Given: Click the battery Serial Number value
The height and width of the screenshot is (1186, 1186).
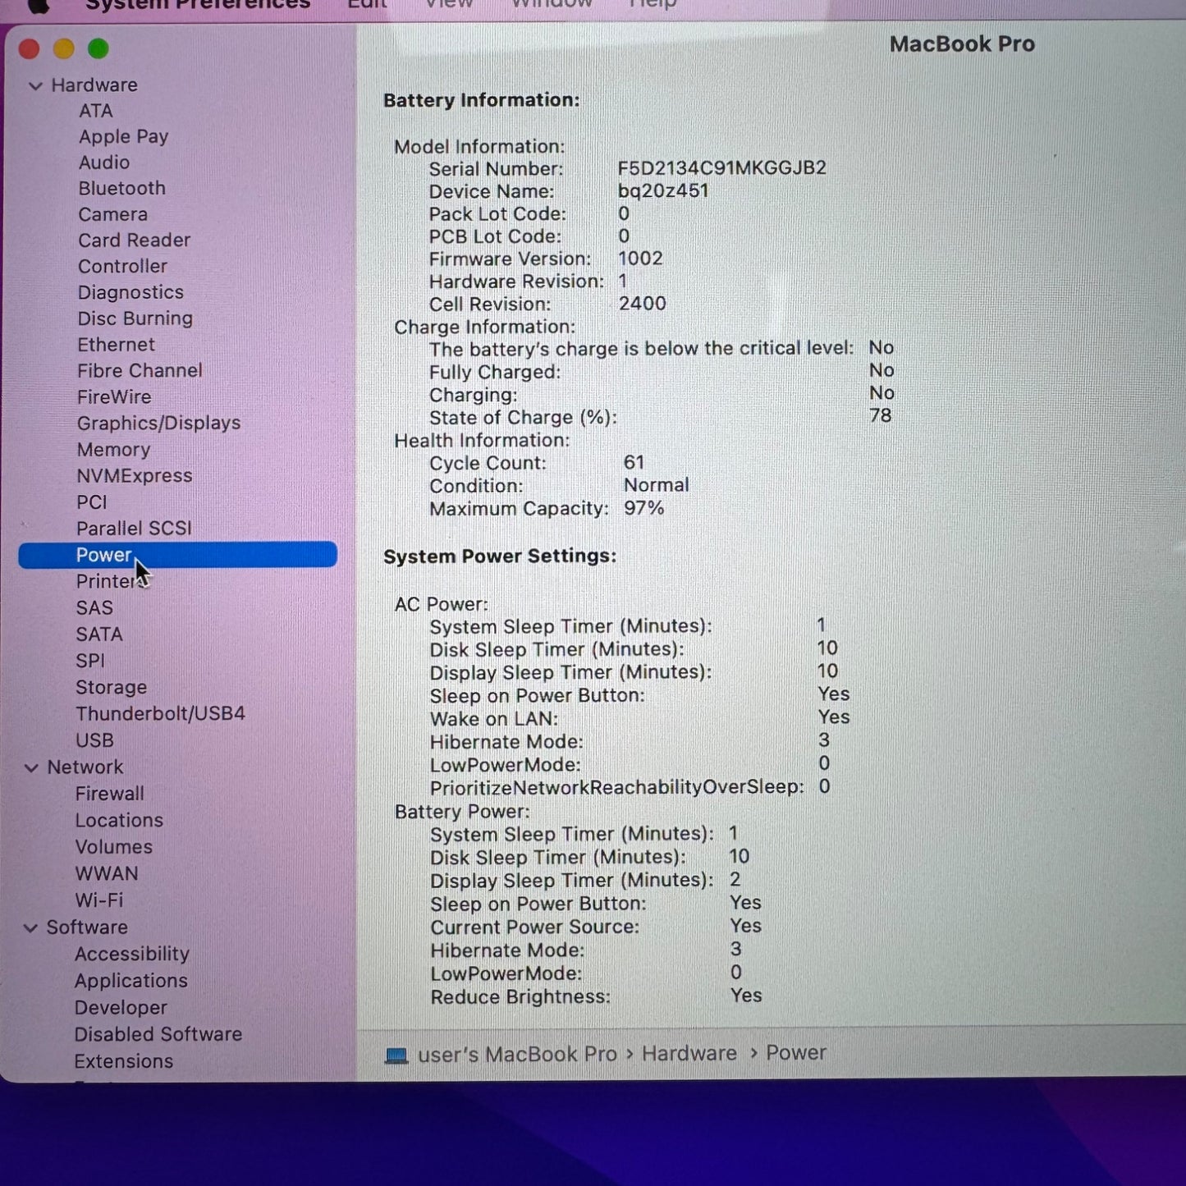Looking at the screenshot, I should [x=721, y=168].
